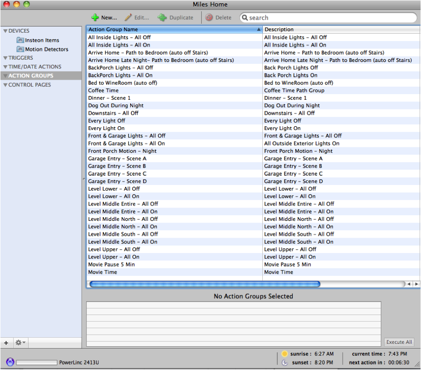Click the Description column header
The height and width of the screenshot is (370, 421).
pos(341,29)
